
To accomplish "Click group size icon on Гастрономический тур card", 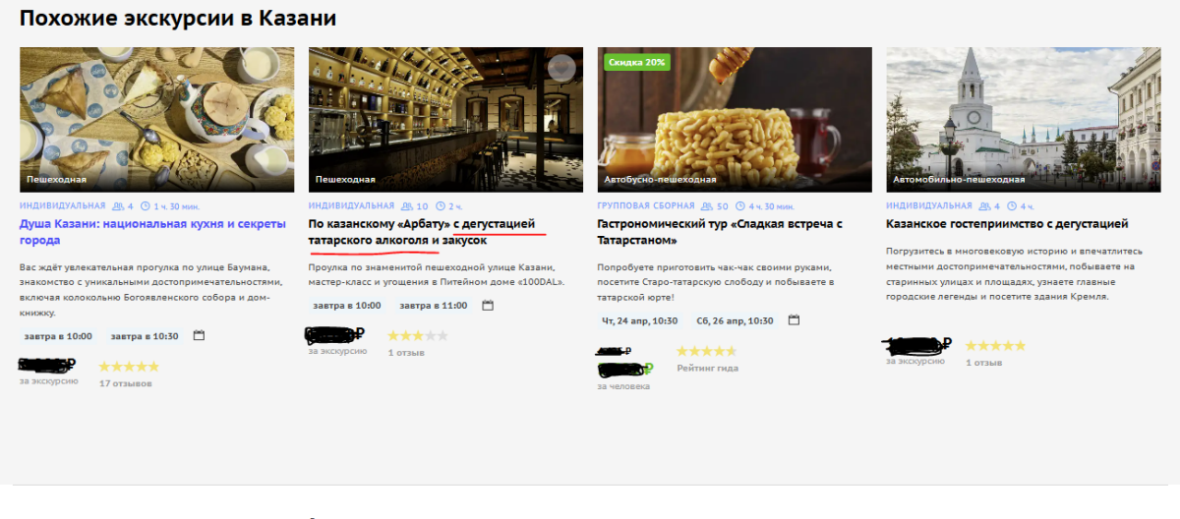I will (708, 206).
